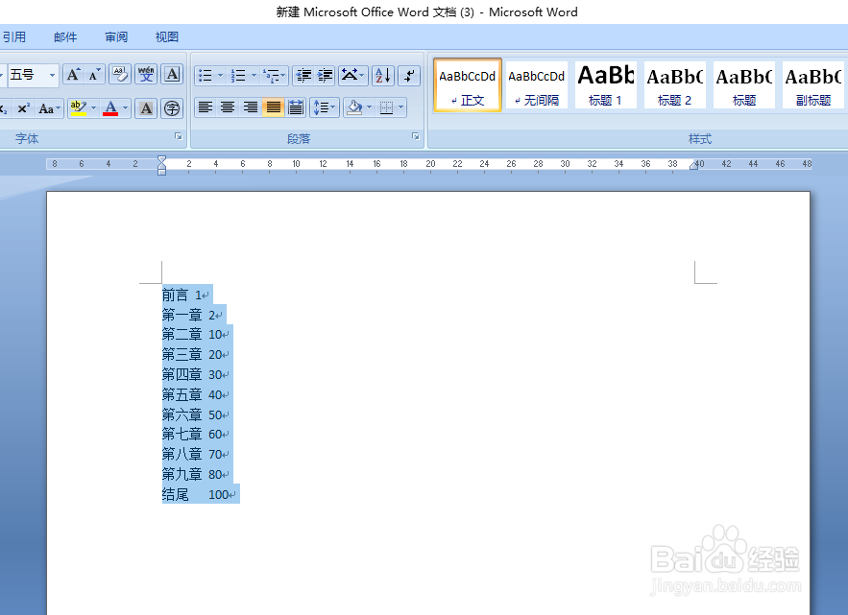Apply the 无间隔 style
This screenshot has width=848, height=615.
(x=537, y=84)
